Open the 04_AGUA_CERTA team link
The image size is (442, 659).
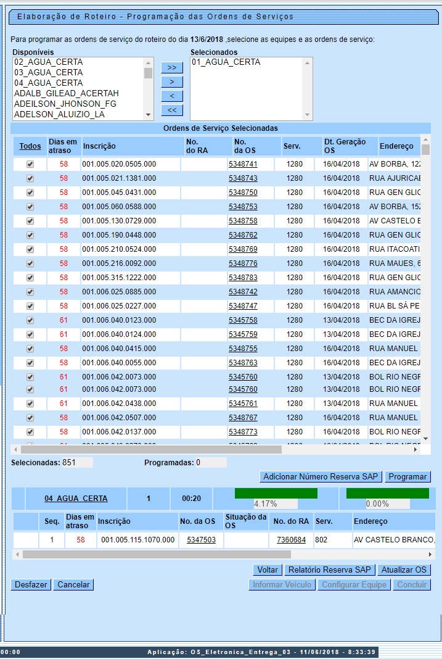76,499
